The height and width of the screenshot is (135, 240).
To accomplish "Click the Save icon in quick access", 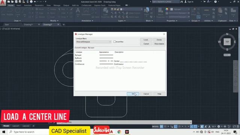I will (16, 1).
